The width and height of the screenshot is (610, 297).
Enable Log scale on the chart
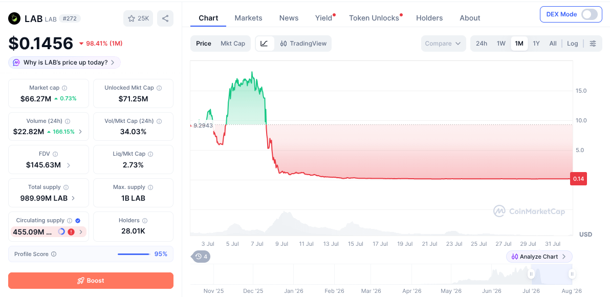coord(572,44)
